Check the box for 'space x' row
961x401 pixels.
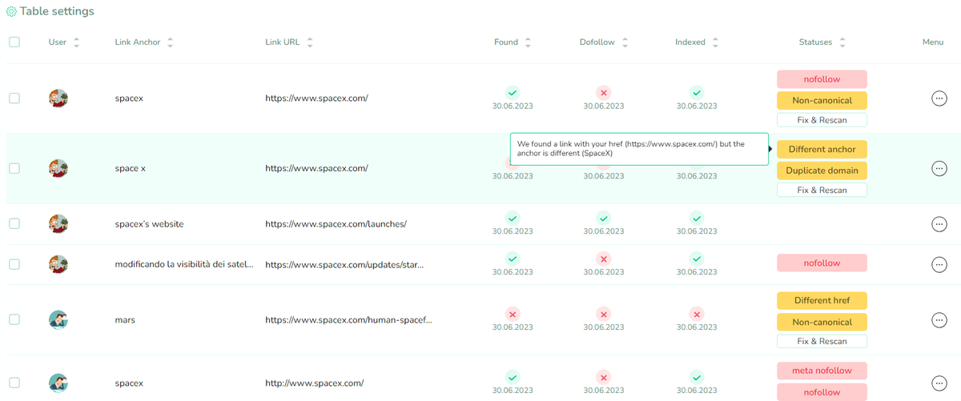coord(14,169)
